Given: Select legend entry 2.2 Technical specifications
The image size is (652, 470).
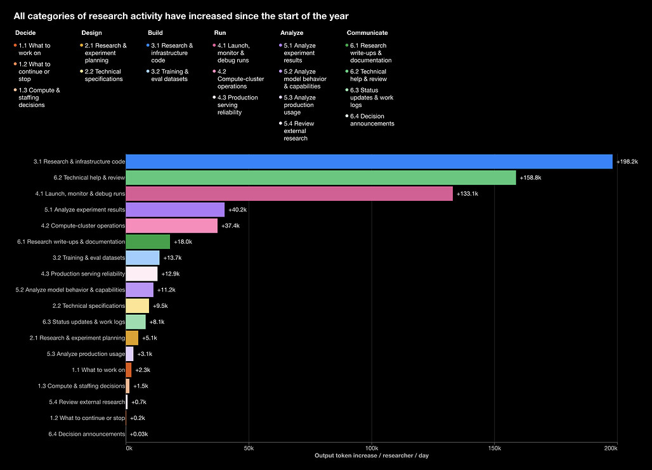Looking at the screenshot, I should pos(101,75).
